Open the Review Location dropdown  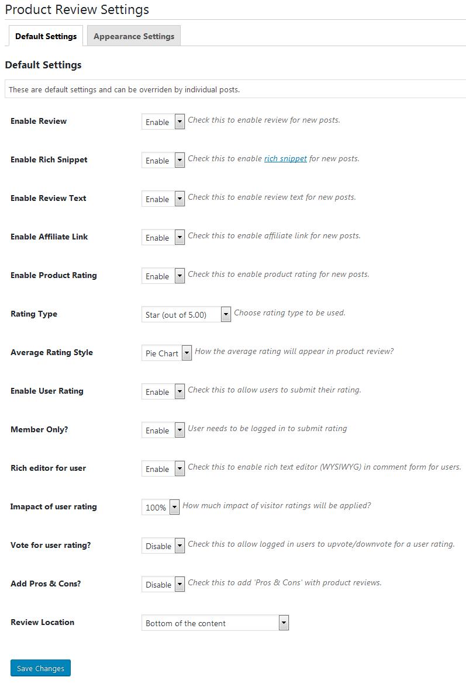(x=215, y=623)
